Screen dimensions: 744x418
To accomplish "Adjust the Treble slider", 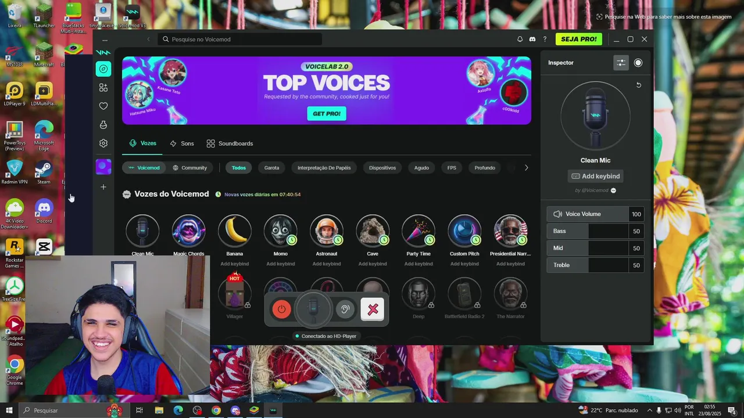I will click(x=595, y=265).
